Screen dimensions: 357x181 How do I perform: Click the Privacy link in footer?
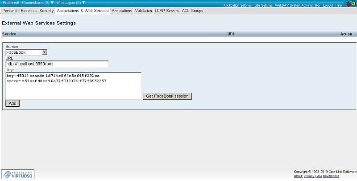click(309, 176)
